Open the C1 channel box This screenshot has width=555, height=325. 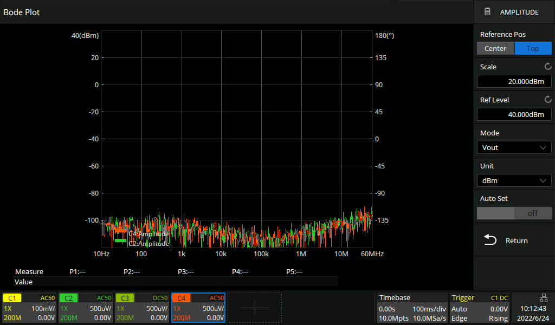click(29, 308)
